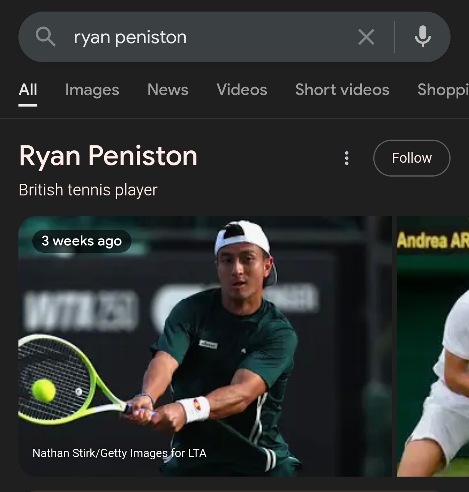Open the Short videos tab

(342, 90)
